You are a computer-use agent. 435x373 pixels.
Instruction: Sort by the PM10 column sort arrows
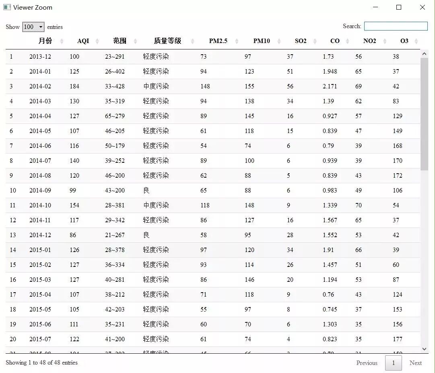(279, 41)
